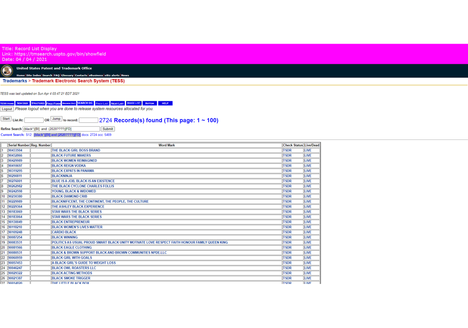468x328 pixels.
Task: Click the Prev List button
Action: tap(102, 103)
